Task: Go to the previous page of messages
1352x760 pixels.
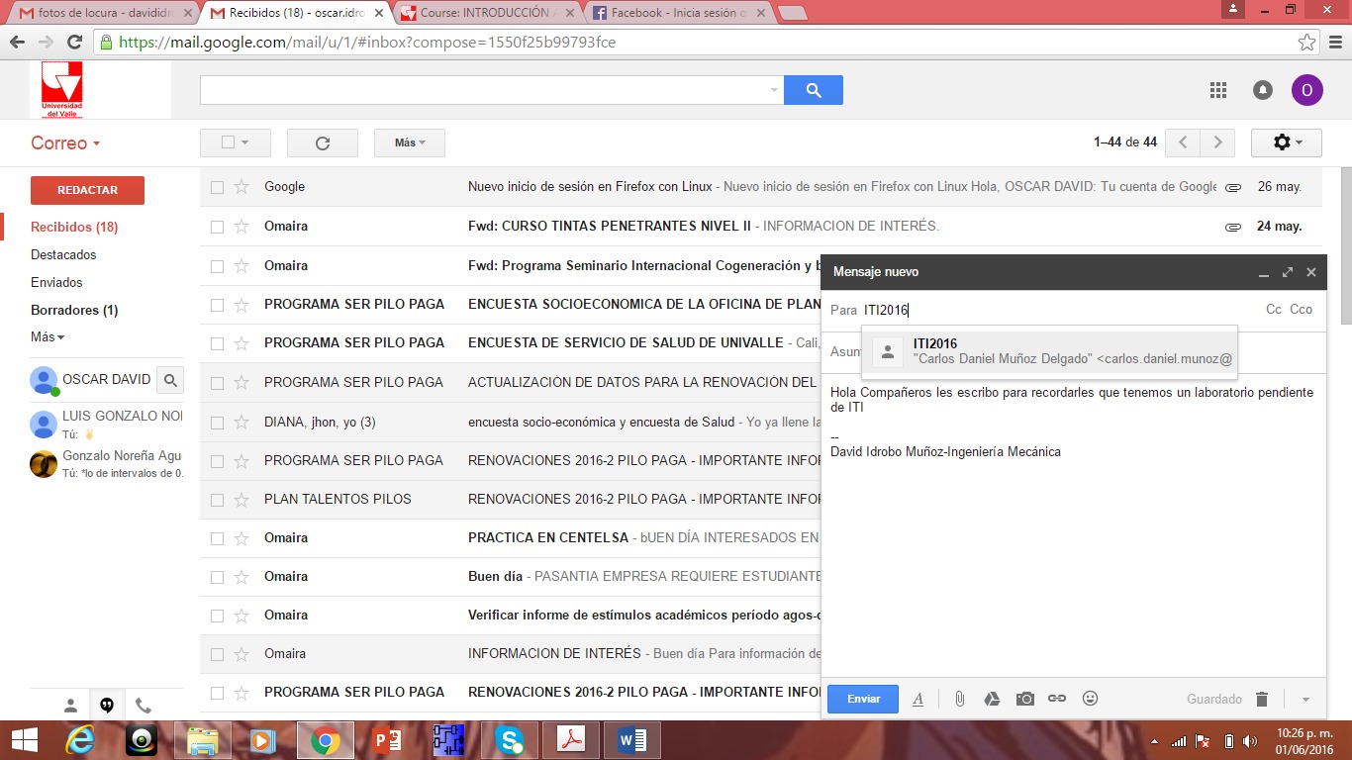Action: pos(1183,142)
